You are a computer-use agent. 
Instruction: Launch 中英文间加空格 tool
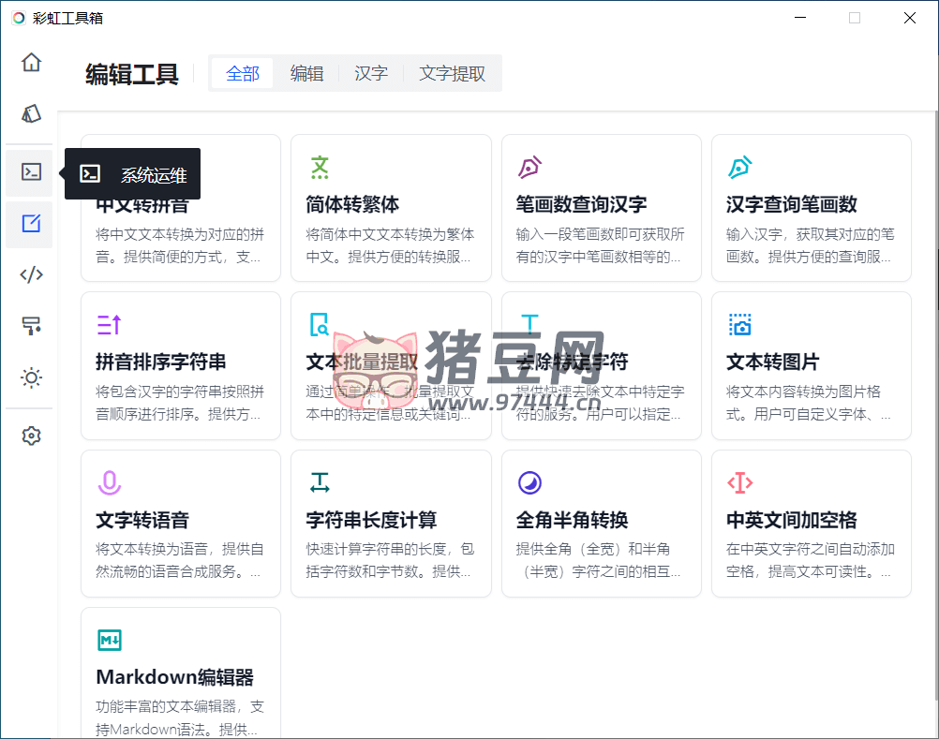pos(811,524)
